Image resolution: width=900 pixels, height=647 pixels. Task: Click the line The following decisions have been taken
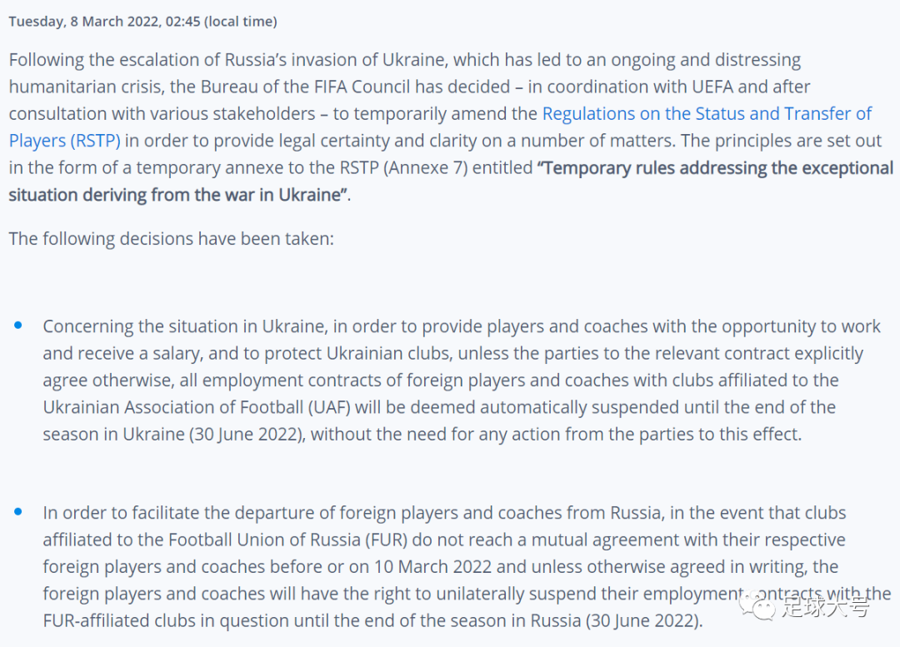point(171,239)
